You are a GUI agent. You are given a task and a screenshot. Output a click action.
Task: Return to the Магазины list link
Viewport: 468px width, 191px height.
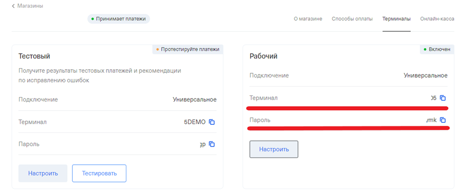(x=30, y=6)
